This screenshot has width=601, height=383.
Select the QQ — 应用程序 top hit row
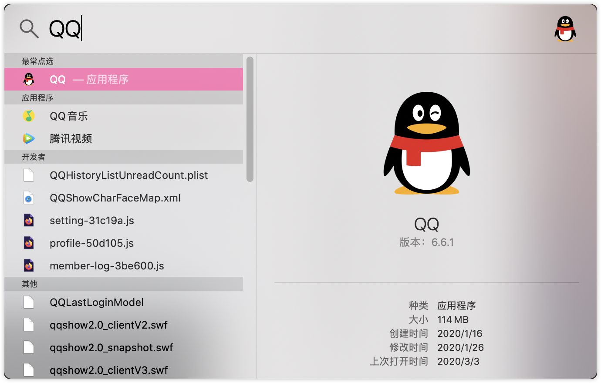pyautogui.click(x=124, y=79)
